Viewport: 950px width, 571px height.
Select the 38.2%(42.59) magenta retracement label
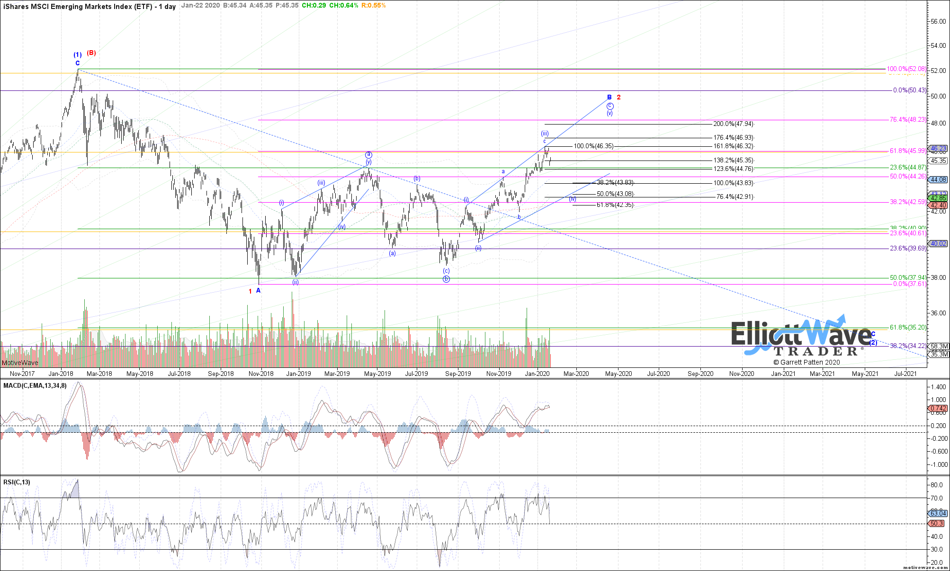pyautogui.click(x=907, y=202)
